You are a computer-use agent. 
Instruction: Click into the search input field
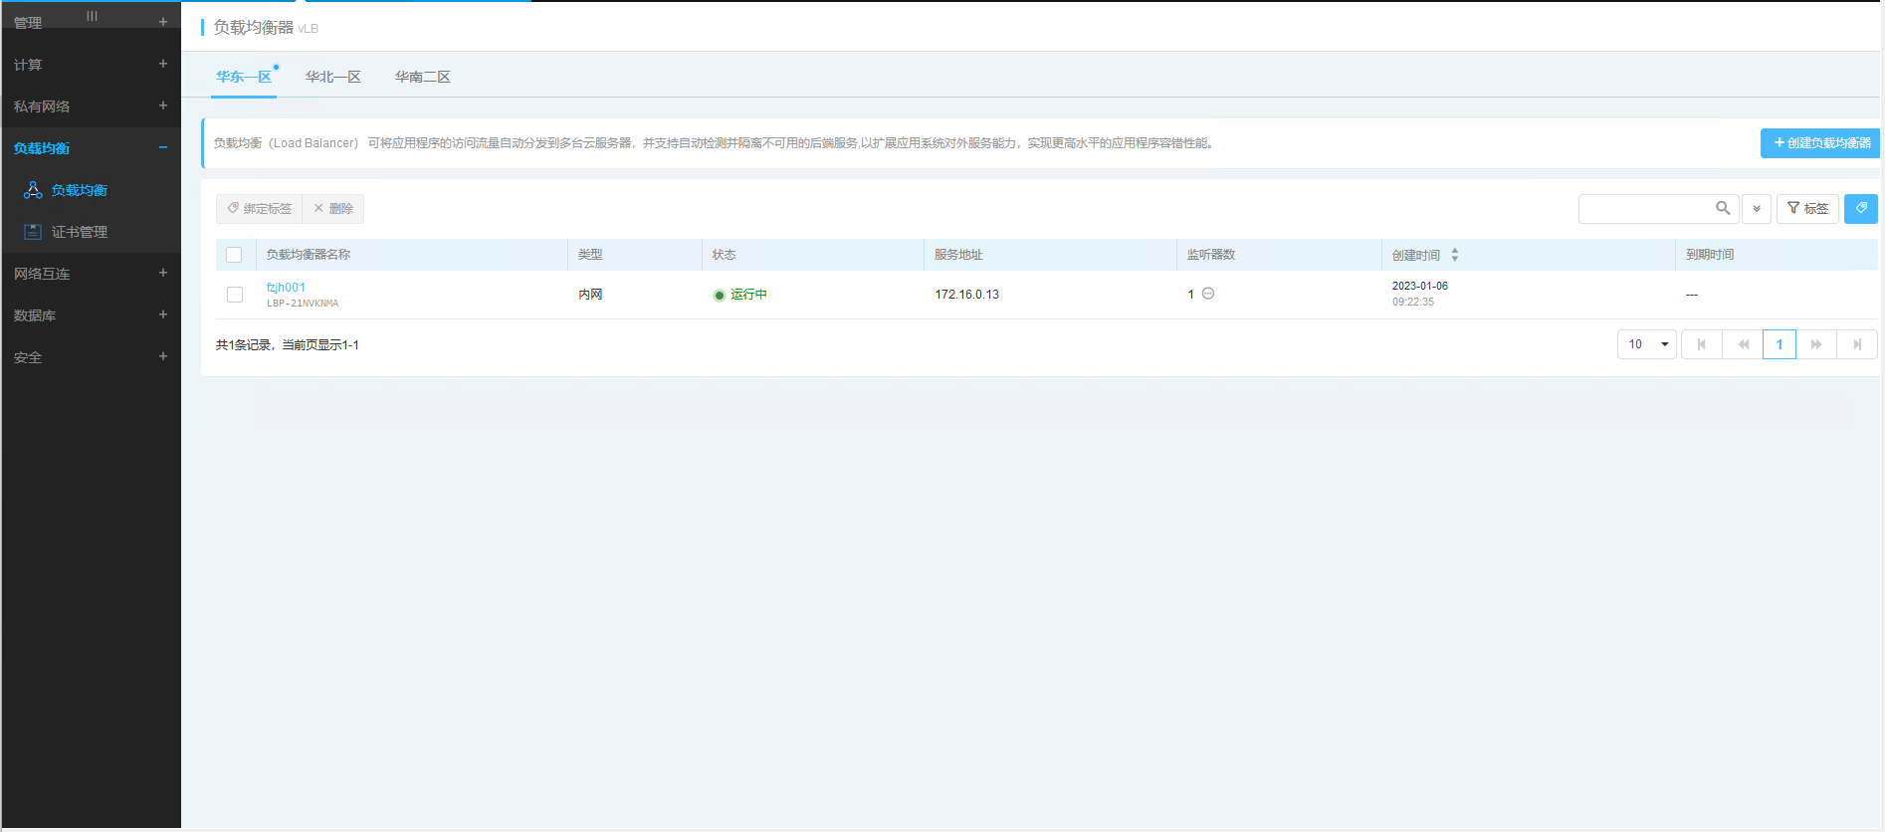pos(1644,208)
